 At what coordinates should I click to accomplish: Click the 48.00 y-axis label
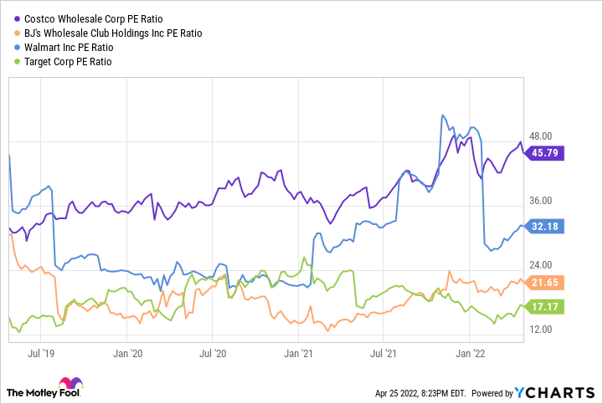point(543,136)
